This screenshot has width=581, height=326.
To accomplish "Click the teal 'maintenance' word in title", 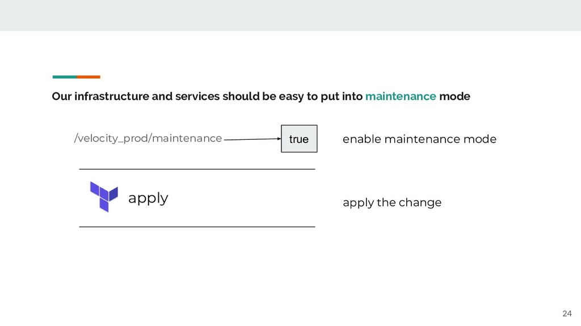I will point(401,96).
